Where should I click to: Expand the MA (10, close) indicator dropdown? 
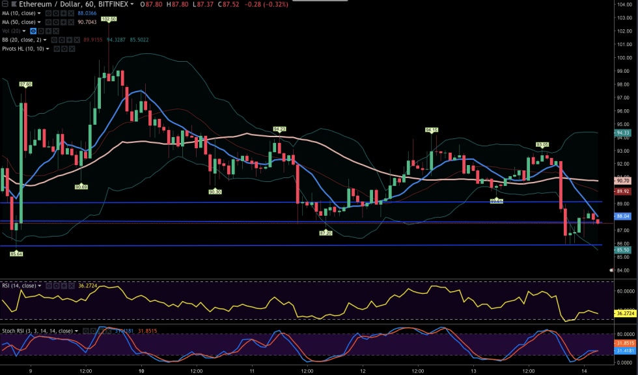pyautogui.click(x=40, y=13)
